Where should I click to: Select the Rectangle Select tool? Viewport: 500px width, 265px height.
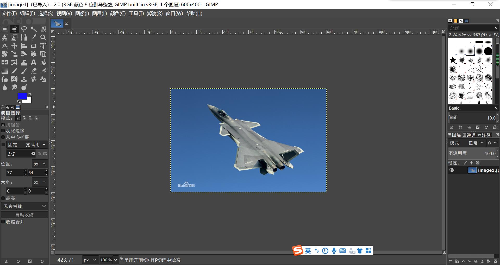click(x=5, y=29)
